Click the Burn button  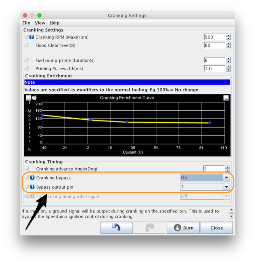click(x=183, y=227)
